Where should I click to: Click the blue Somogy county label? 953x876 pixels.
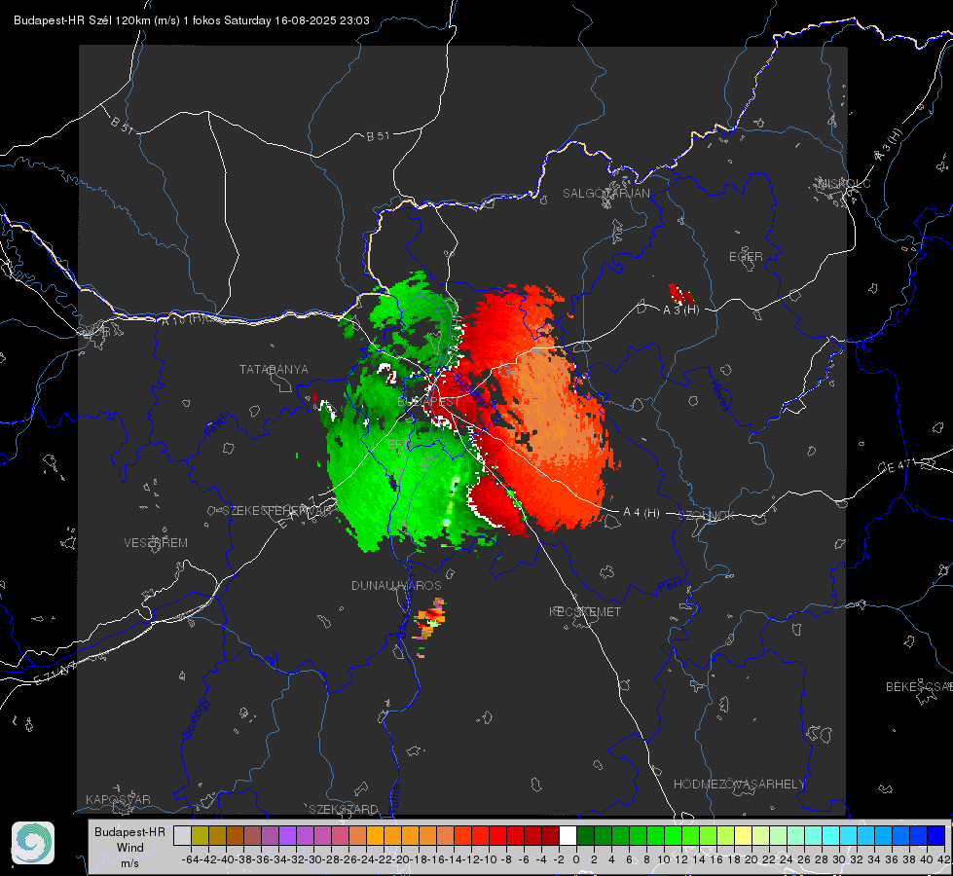click(x=195, y=718)
